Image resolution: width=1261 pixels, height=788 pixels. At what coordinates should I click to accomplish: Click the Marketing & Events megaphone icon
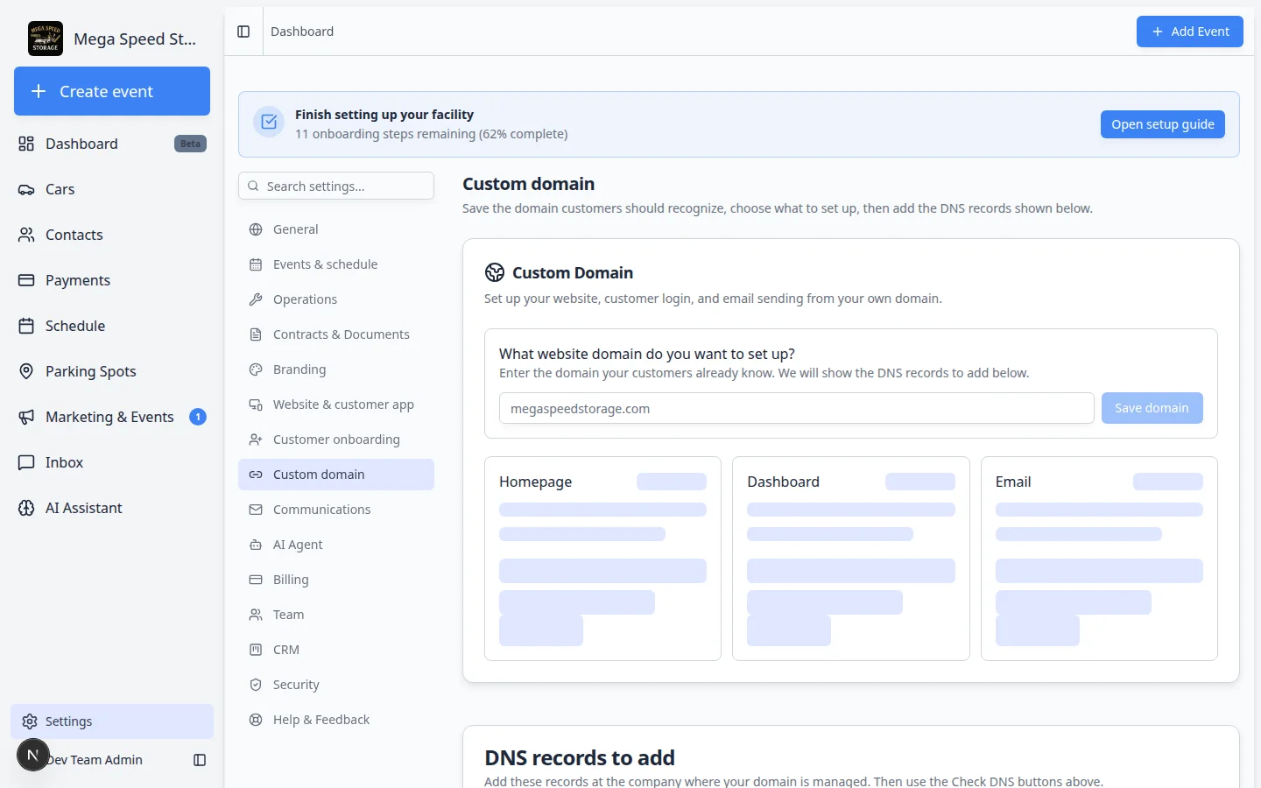pyautogui.click(x=26, y=417)
